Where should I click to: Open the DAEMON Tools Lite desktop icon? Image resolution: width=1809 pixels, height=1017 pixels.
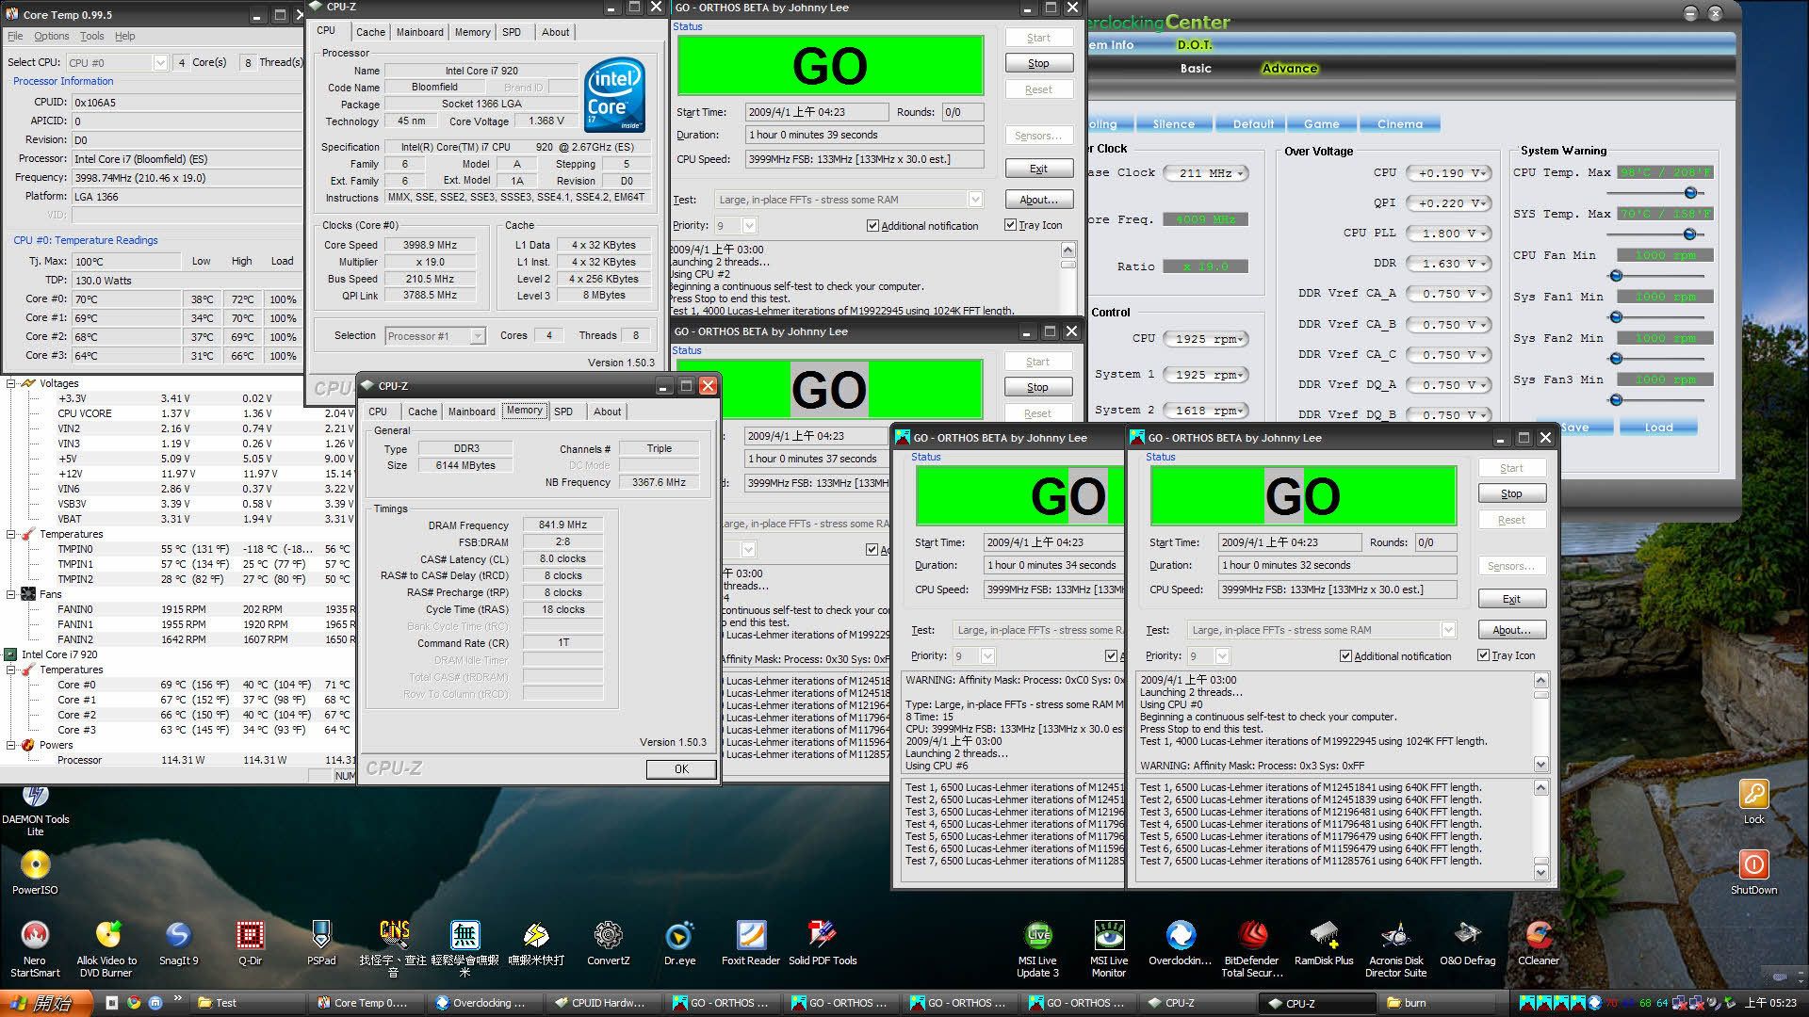coord(35,810)
